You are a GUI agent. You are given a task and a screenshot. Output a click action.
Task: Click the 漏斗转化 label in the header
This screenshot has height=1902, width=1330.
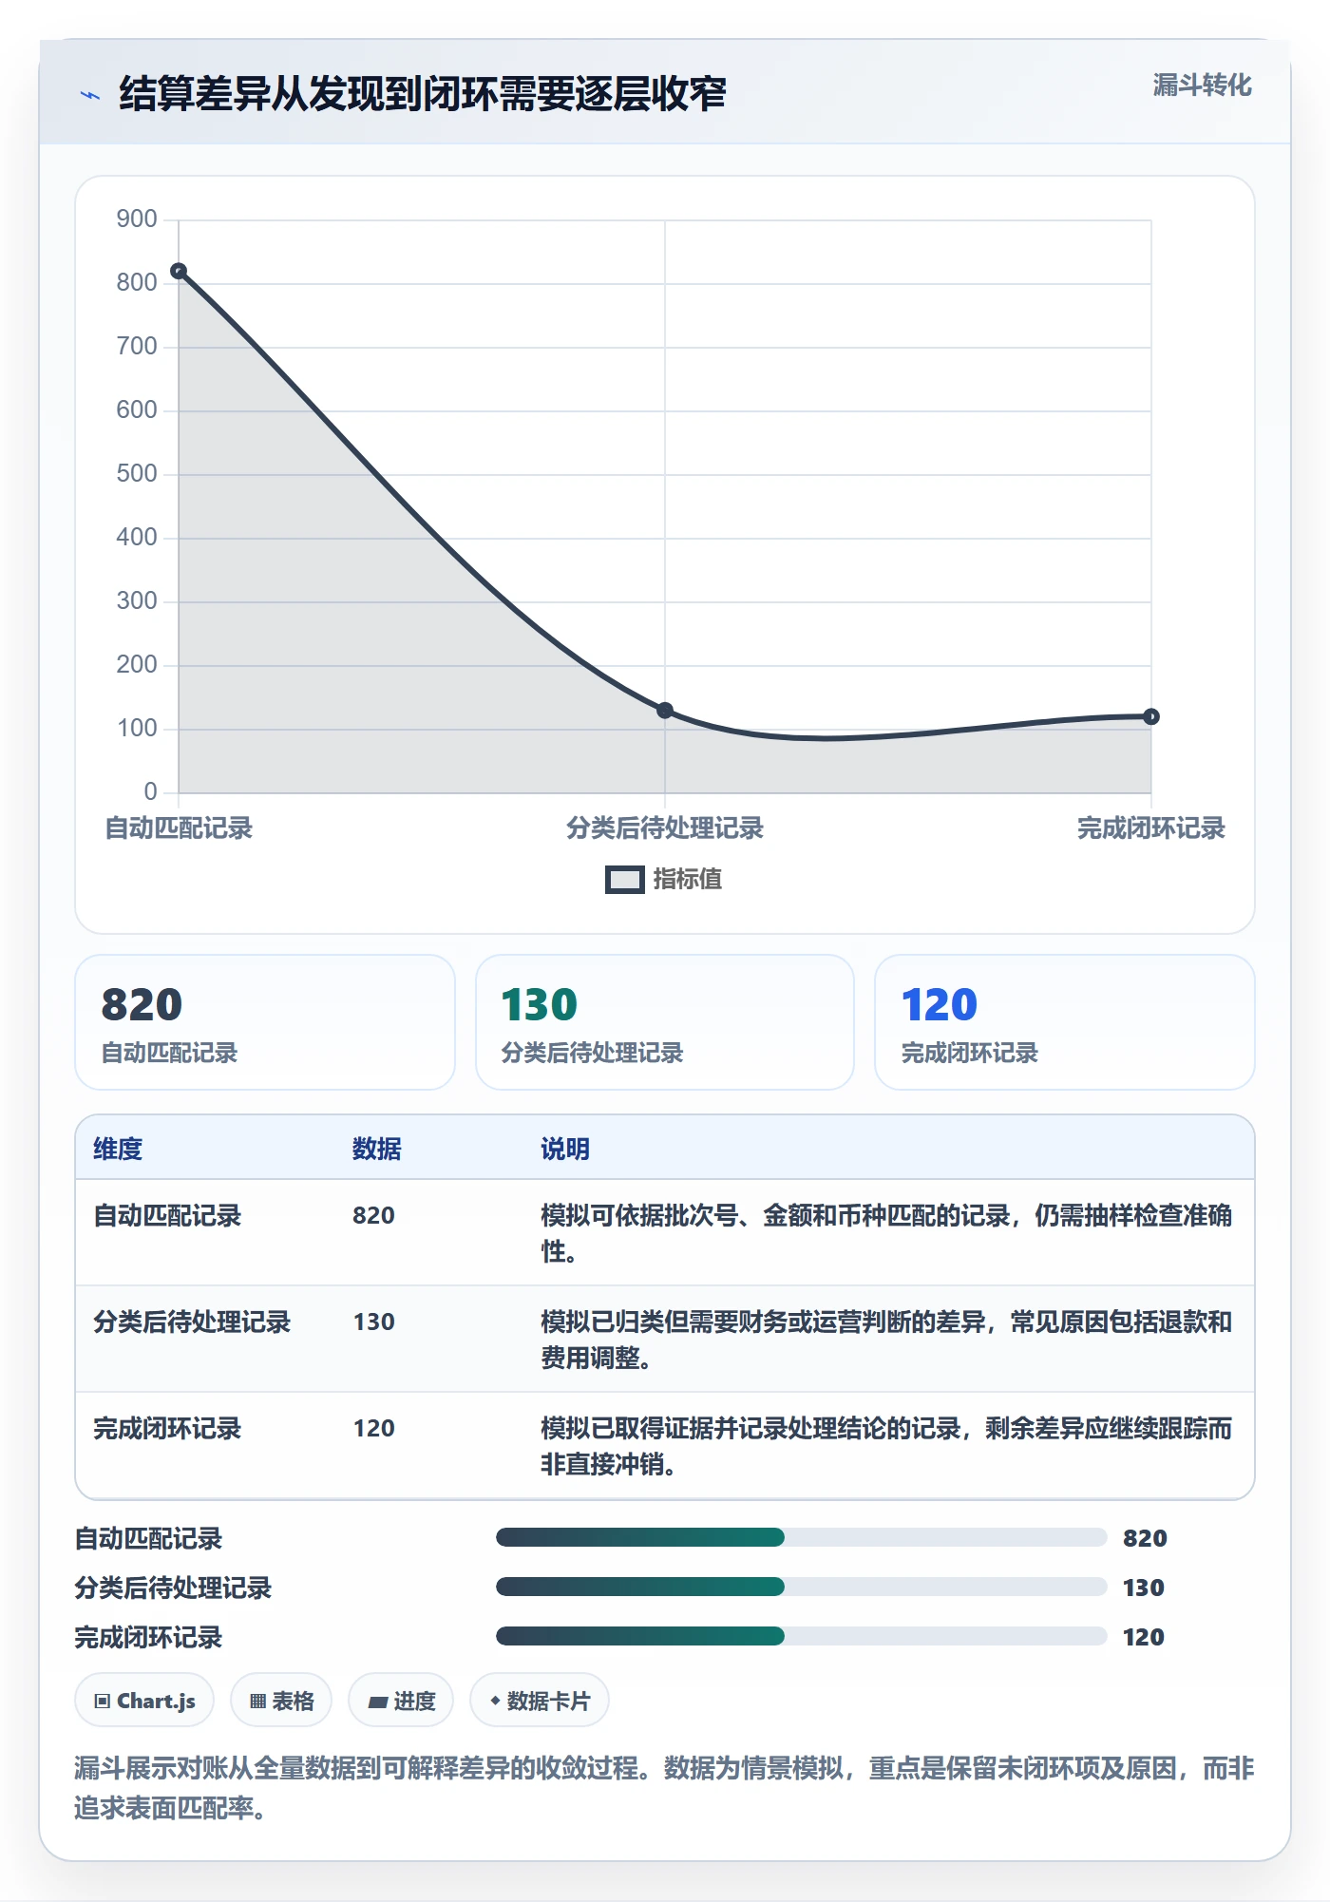(x=1202, y=86)
